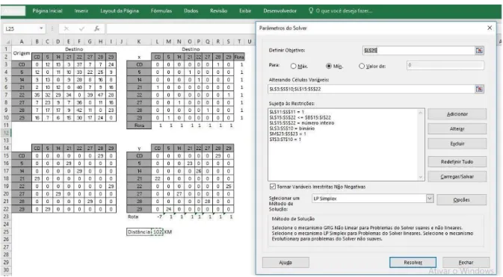Click the Valor de value field
The height and width of the screenshot is (277, 503).
tap(445, 66)
